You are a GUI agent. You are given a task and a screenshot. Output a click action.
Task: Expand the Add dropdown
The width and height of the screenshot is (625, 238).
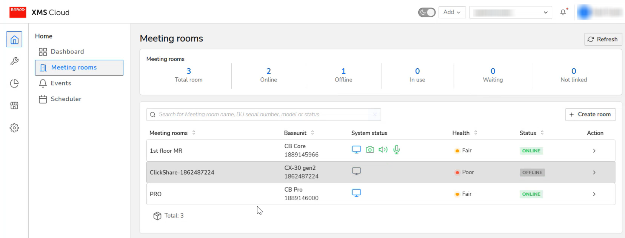[452, 12]
